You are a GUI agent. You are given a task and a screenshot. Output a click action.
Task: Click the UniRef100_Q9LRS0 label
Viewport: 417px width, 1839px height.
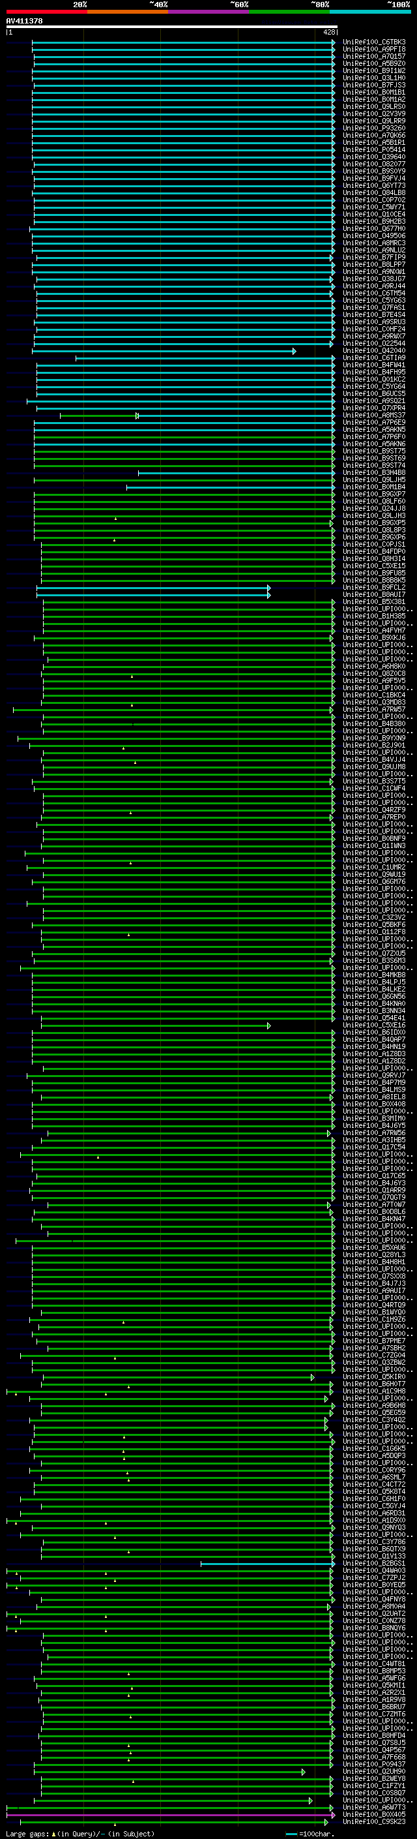(x=374, y=106)
